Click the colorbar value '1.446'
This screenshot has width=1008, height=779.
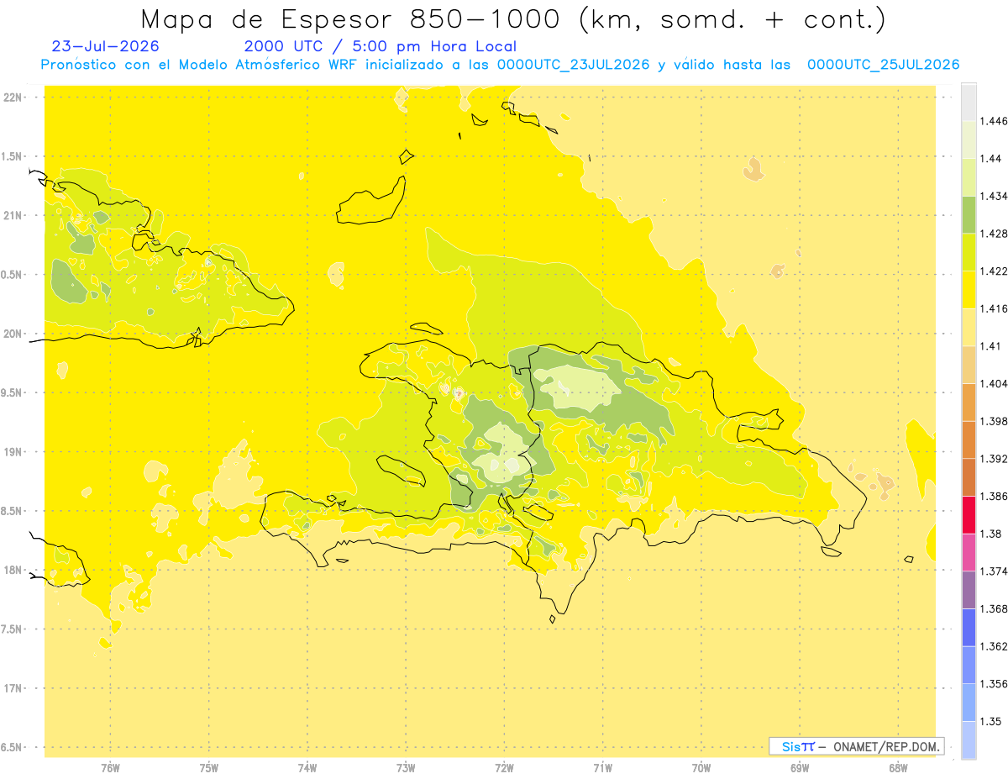[x=993, y=121]
